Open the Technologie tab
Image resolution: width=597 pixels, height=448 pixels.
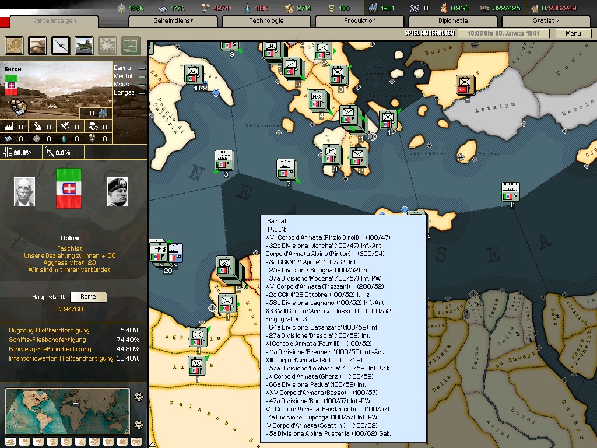pos(266,21)
